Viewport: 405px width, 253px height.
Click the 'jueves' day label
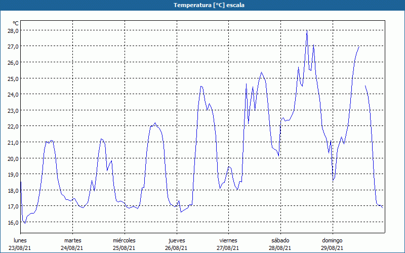pos(177,241)
